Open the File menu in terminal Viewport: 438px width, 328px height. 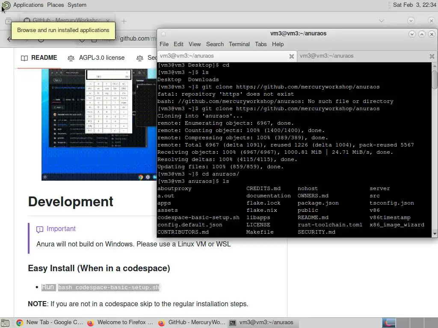(164, 44)
